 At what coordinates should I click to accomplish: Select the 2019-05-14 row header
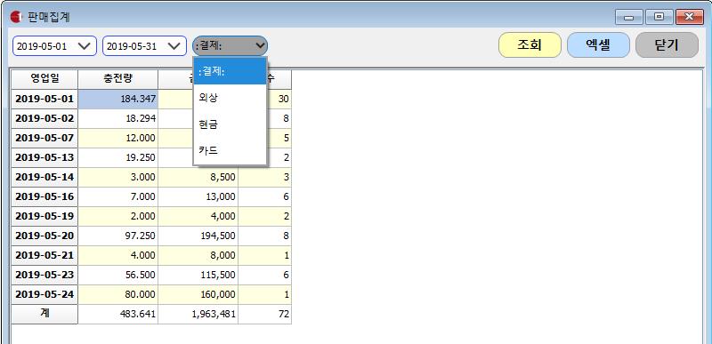click(x=44, y=177)
